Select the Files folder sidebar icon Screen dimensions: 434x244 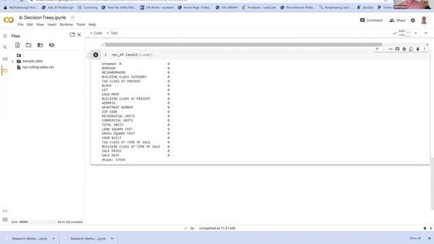tap(5, 70)
